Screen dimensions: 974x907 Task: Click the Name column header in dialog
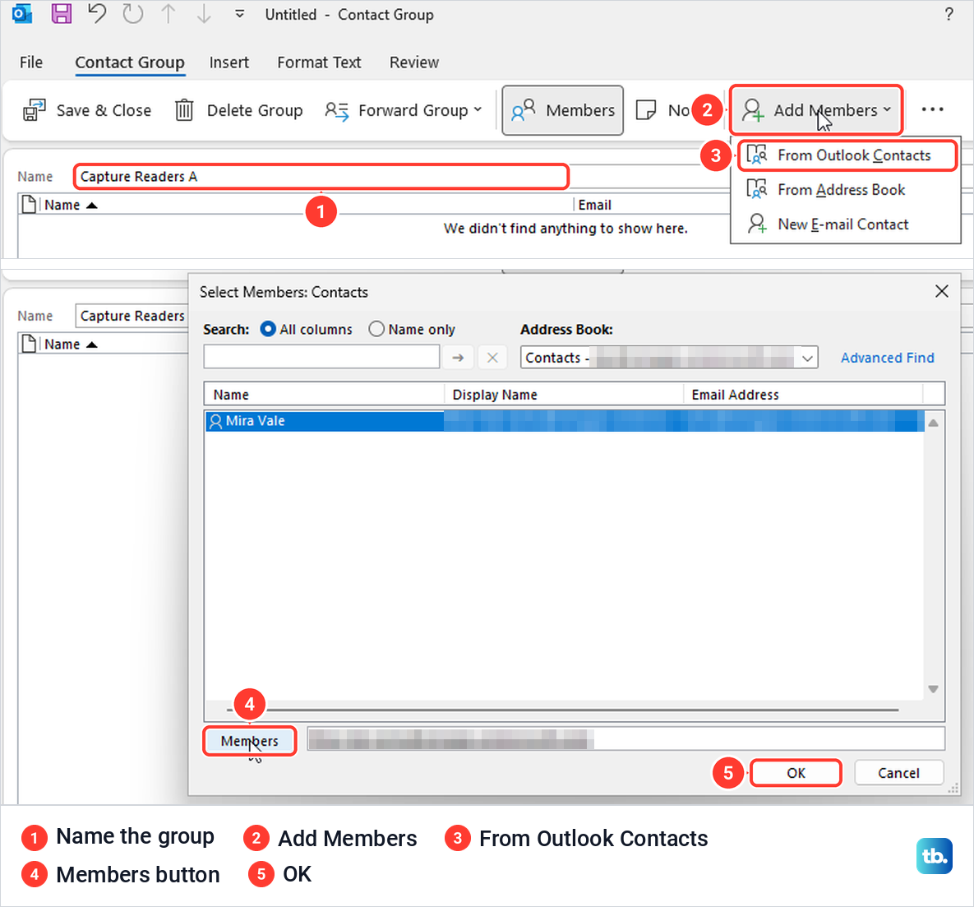(x=324, y=394)
